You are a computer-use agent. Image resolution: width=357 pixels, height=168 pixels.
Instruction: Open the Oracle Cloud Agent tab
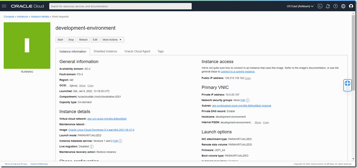click(x=137, y=51)
